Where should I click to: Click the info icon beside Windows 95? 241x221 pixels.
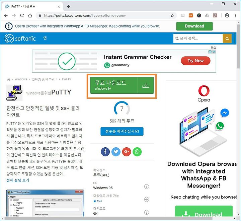tap(147, 187)
